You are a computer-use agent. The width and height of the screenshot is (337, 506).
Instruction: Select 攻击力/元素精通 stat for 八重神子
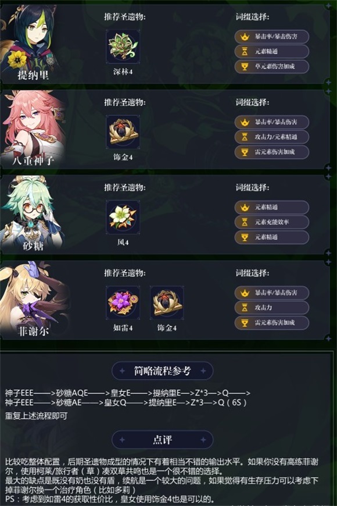pyautogui.click(x=271, y=137)
